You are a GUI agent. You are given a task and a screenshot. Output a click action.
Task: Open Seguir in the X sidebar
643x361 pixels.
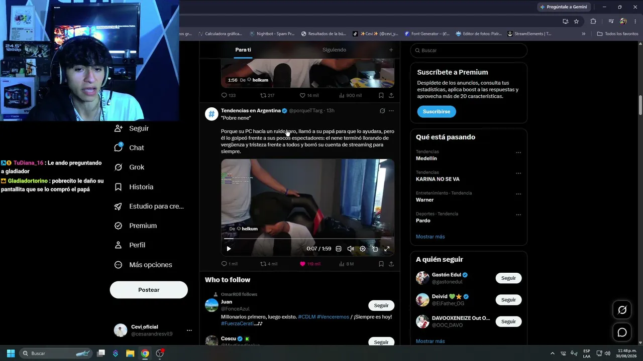pyautogui.click(x=132, y=128)
